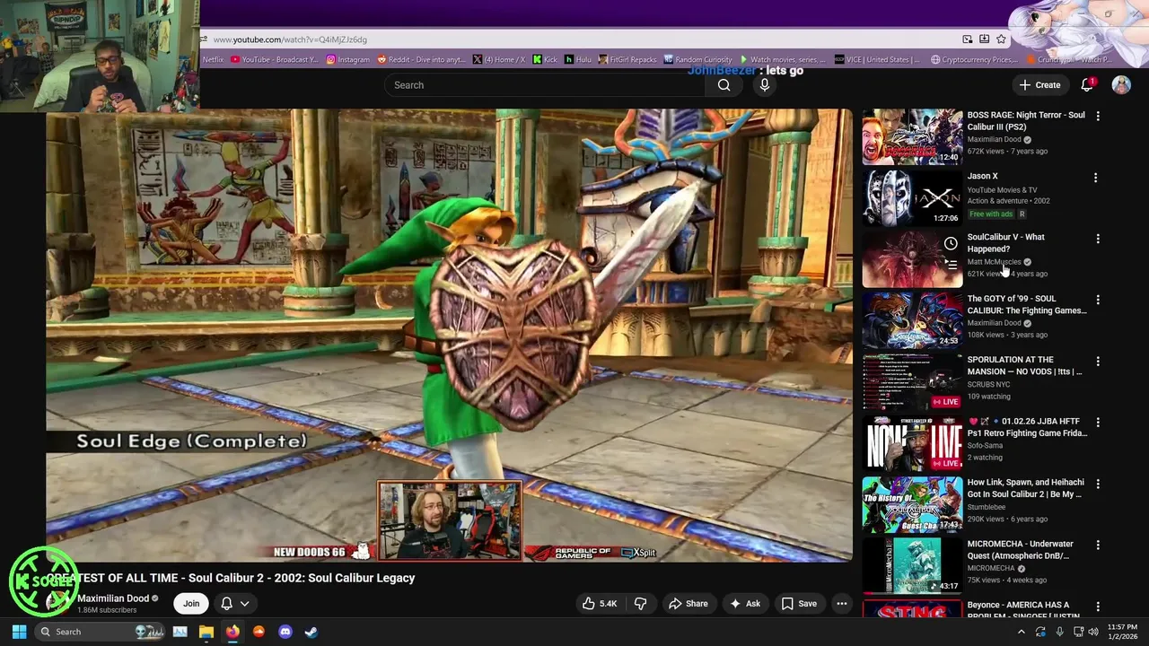Open the taskbar clock showing 11:57 PM
Viewport: 1149px width, 646px height.
point(1120,632)
